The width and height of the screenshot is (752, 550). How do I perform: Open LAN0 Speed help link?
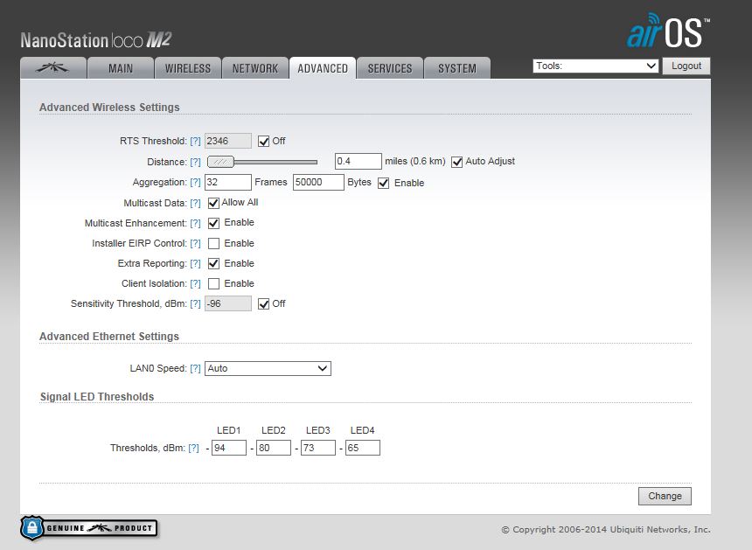pos(195,369)
